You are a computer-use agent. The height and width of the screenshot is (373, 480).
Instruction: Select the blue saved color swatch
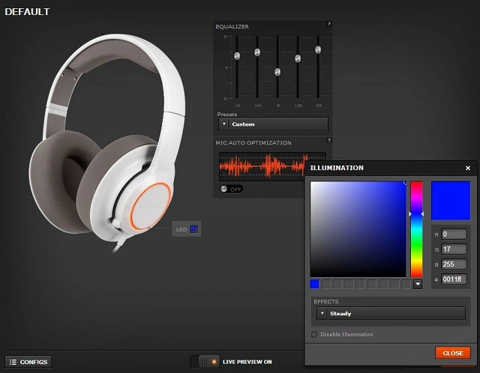click(x=315, y=285)
